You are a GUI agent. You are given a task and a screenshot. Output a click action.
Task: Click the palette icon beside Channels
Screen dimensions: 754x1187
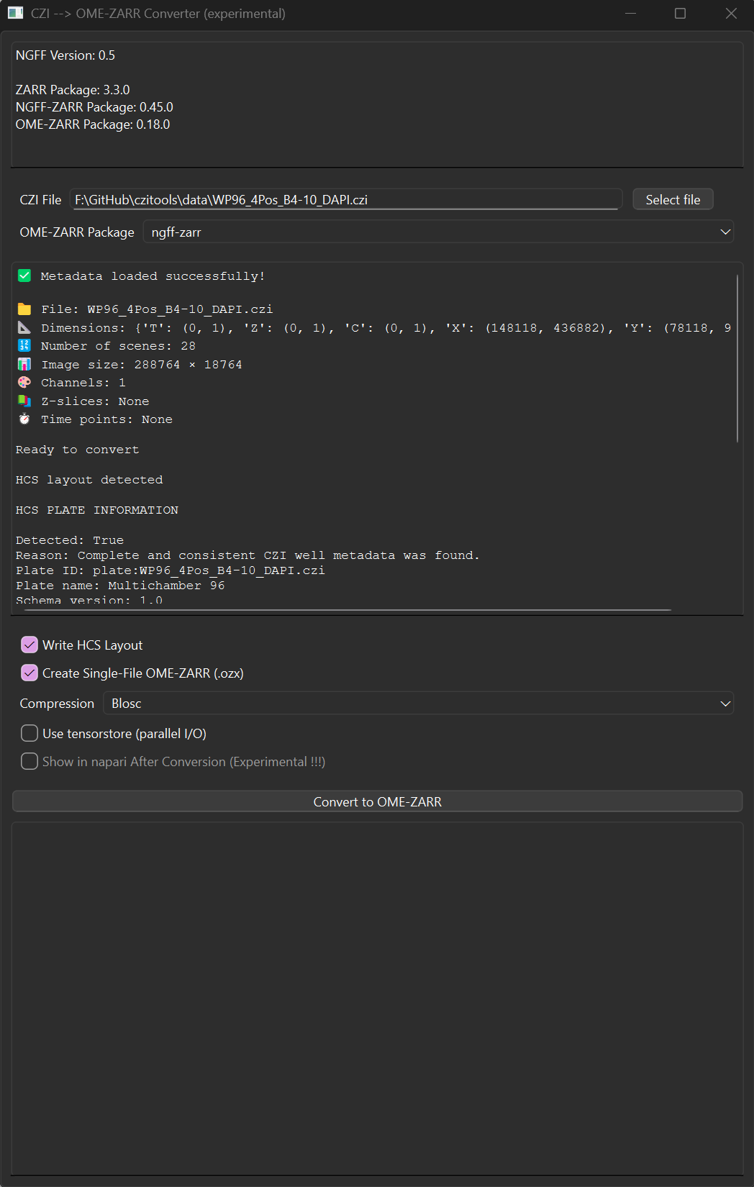point(24,382)
